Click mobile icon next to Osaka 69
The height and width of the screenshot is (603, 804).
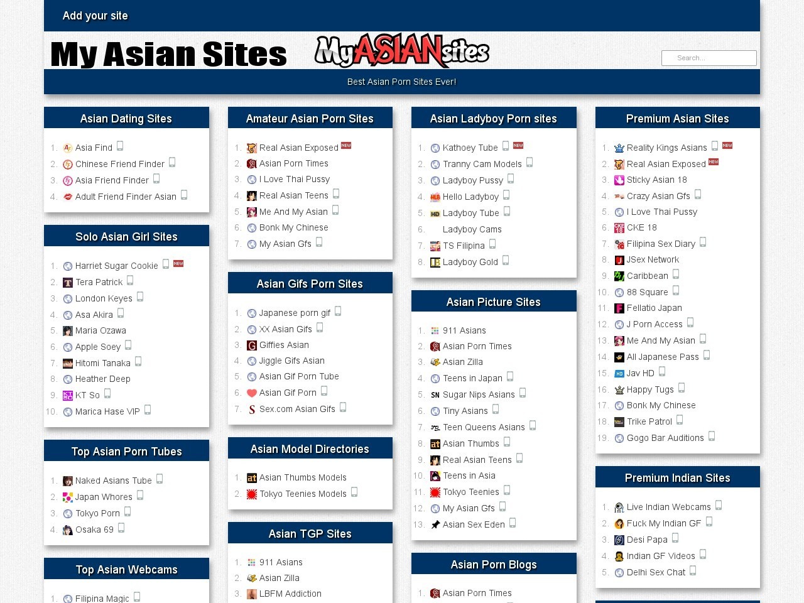121,528
